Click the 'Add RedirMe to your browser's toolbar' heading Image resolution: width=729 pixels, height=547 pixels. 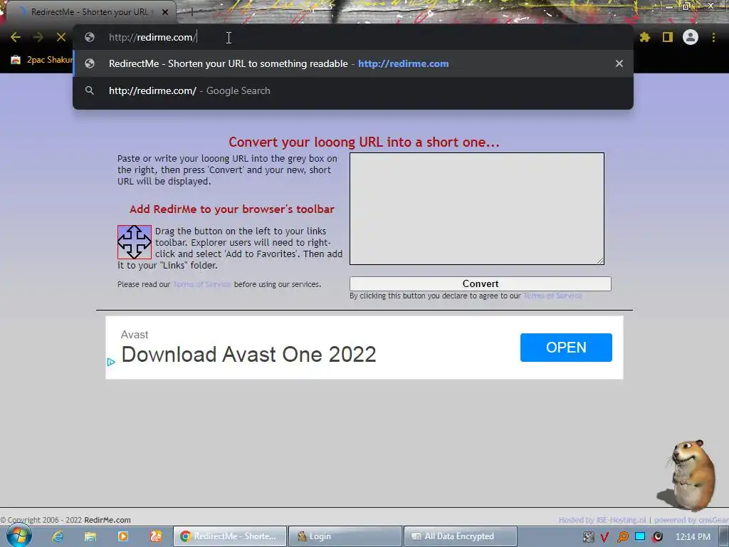(232, 209)
